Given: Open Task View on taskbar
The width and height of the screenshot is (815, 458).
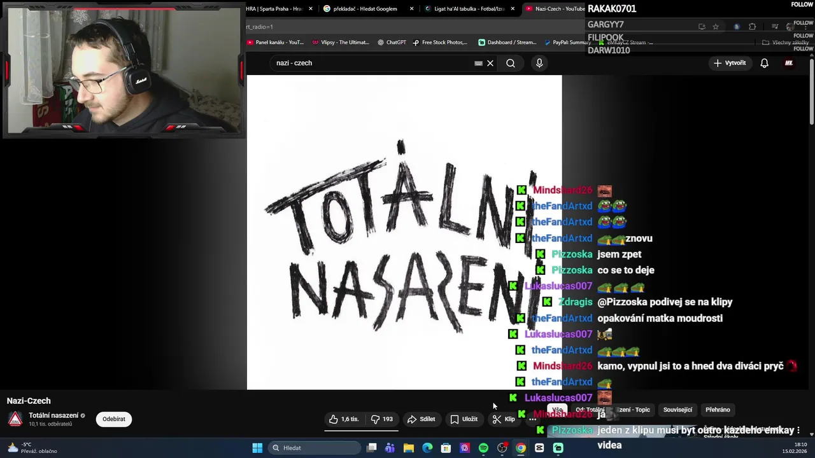Looking at the screenshot, I should (x=372, y=448).
